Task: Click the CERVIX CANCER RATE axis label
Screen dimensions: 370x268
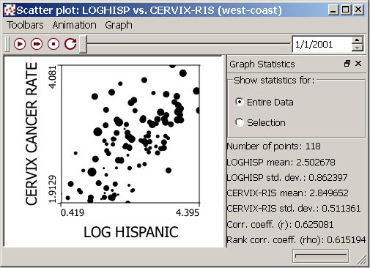Action: click(32, 134)
